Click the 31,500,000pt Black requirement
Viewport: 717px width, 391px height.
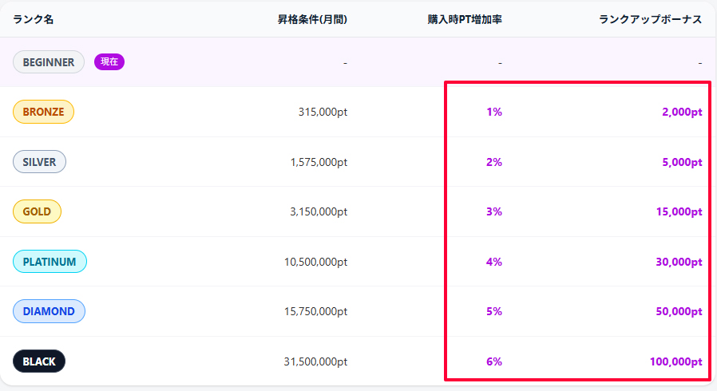tap(315, 361)
